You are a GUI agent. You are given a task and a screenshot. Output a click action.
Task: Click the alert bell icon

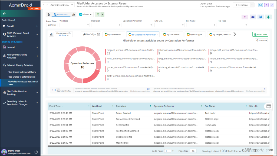point(268,17)
